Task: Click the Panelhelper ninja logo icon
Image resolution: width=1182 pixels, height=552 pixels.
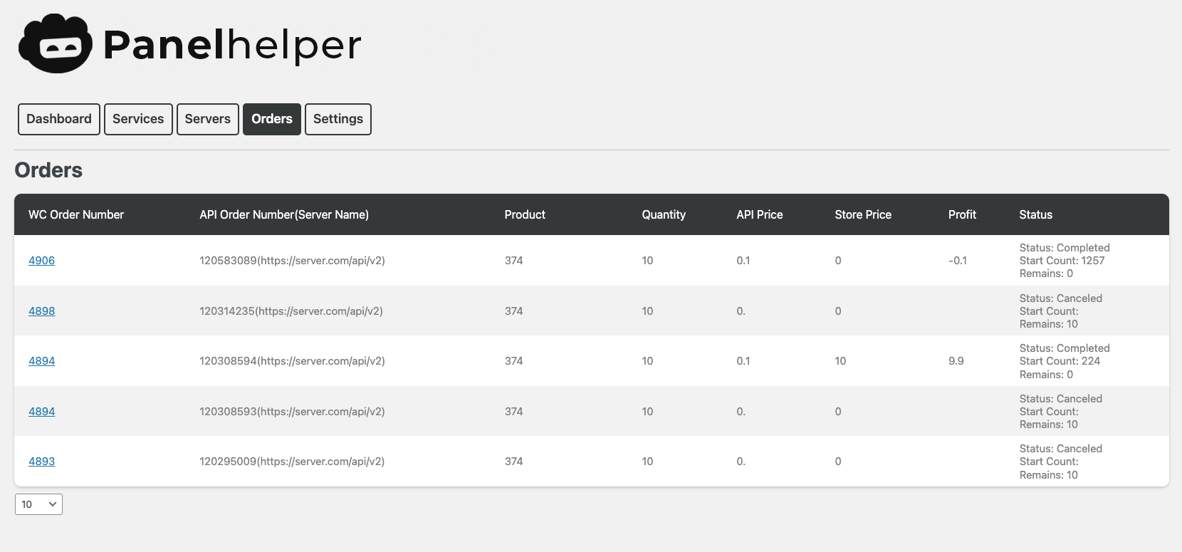Action: pos(56,44)
